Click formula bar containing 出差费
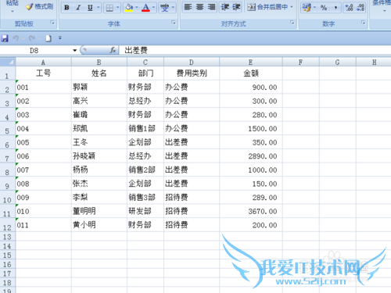Image resolution: width=391 pixels, height=293 pixels. (255, 50)
